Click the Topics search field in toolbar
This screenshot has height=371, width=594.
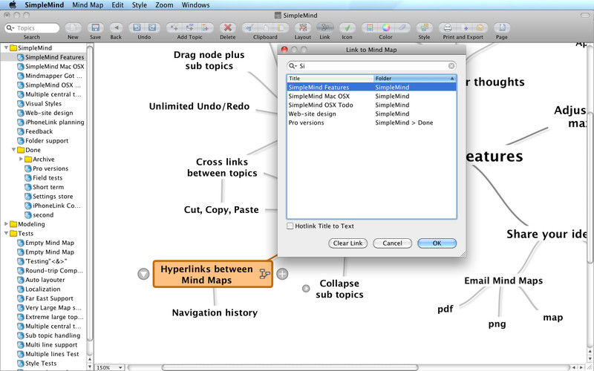click(32, 28)
